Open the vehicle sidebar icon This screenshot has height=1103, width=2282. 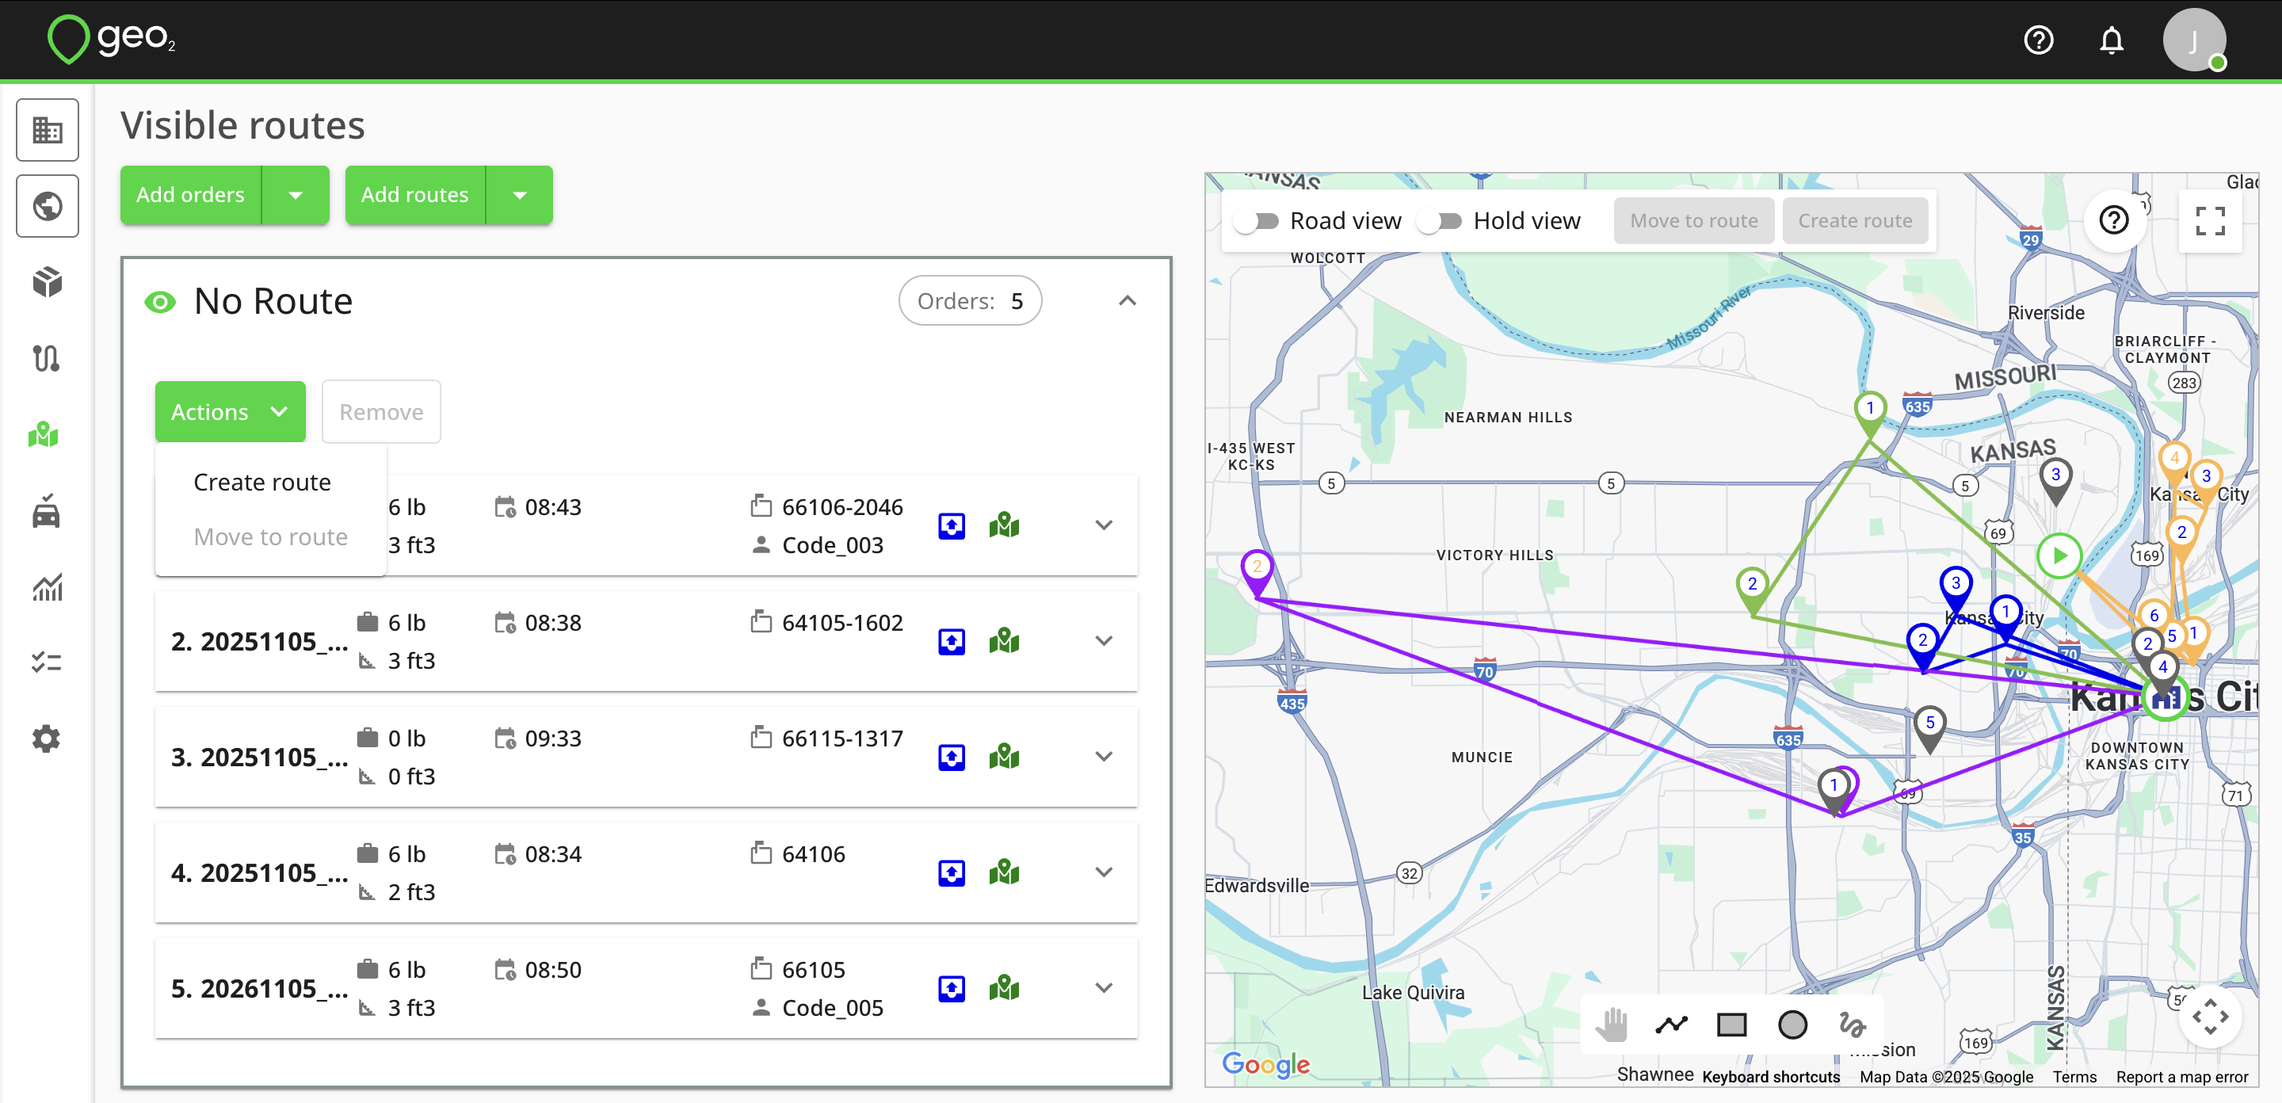click(x=47, y=511)
